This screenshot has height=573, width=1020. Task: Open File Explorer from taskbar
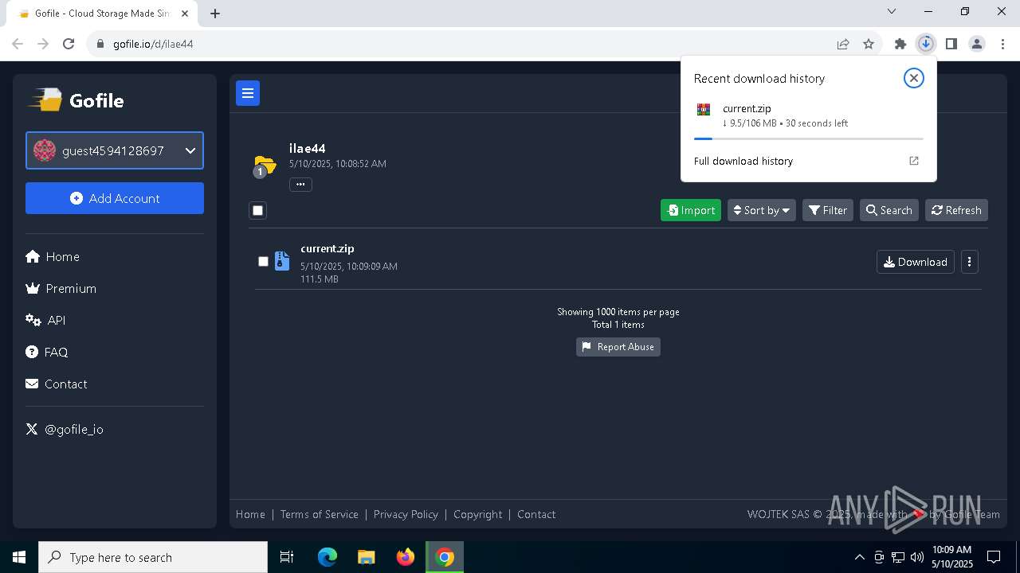367,557
